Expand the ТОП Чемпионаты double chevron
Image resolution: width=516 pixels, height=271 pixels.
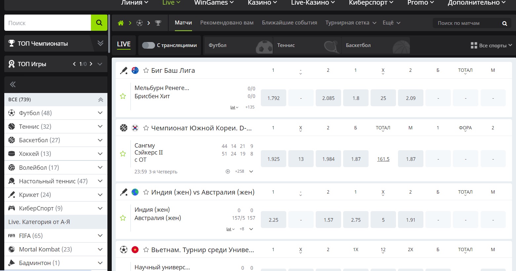(x=100, y=43)
